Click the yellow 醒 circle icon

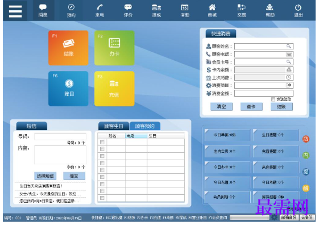tap(306, 188)
